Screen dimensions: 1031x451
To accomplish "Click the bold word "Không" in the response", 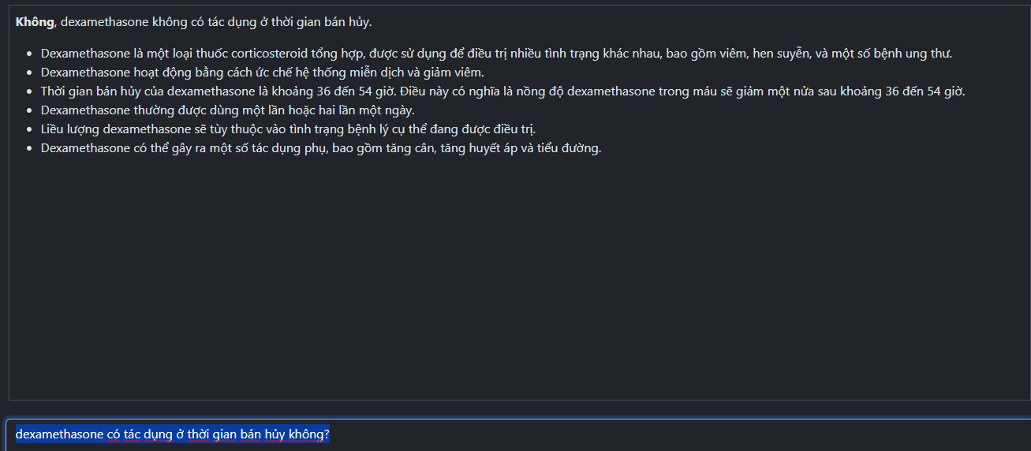I will [35, 22].
